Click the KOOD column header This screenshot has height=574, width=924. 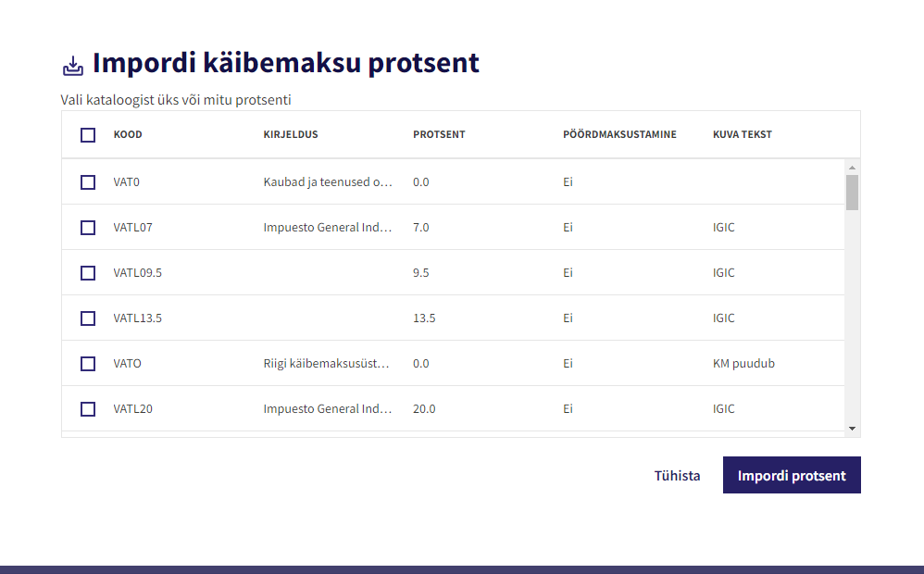128,134
